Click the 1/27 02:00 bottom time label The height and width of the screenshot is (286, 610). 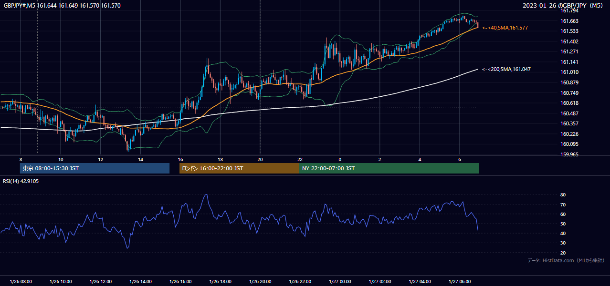(380, 282)
